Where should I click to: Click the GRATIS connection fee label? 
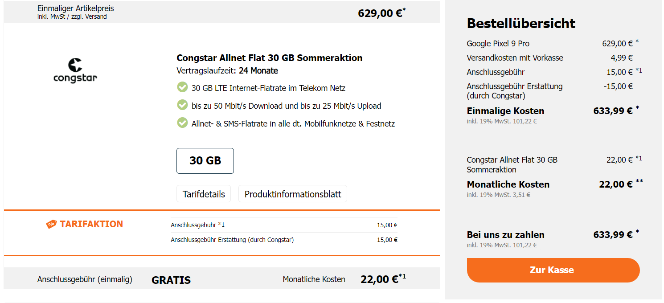tap(171, 280)
